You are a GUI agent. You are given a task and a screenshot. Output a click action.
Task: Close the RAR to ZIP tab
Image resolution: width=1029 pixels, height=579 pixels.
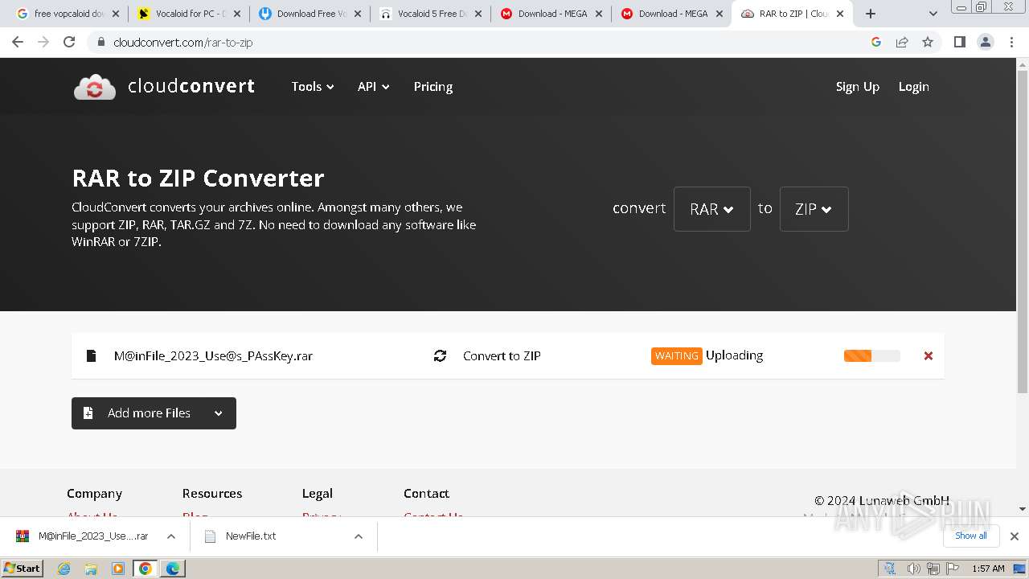coord(840,14)
